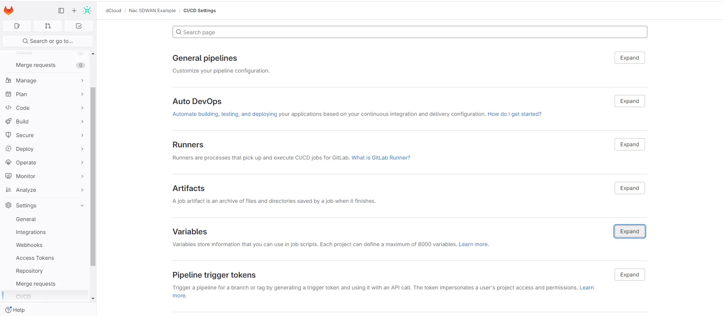Click the GitLab fox logo

click(8, 11)
